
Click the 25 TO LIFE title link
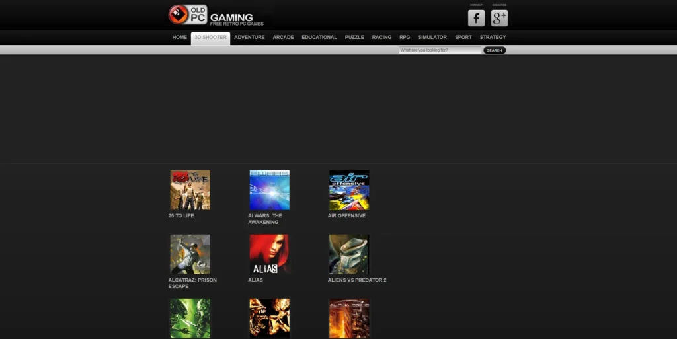[x=181, y=215]
